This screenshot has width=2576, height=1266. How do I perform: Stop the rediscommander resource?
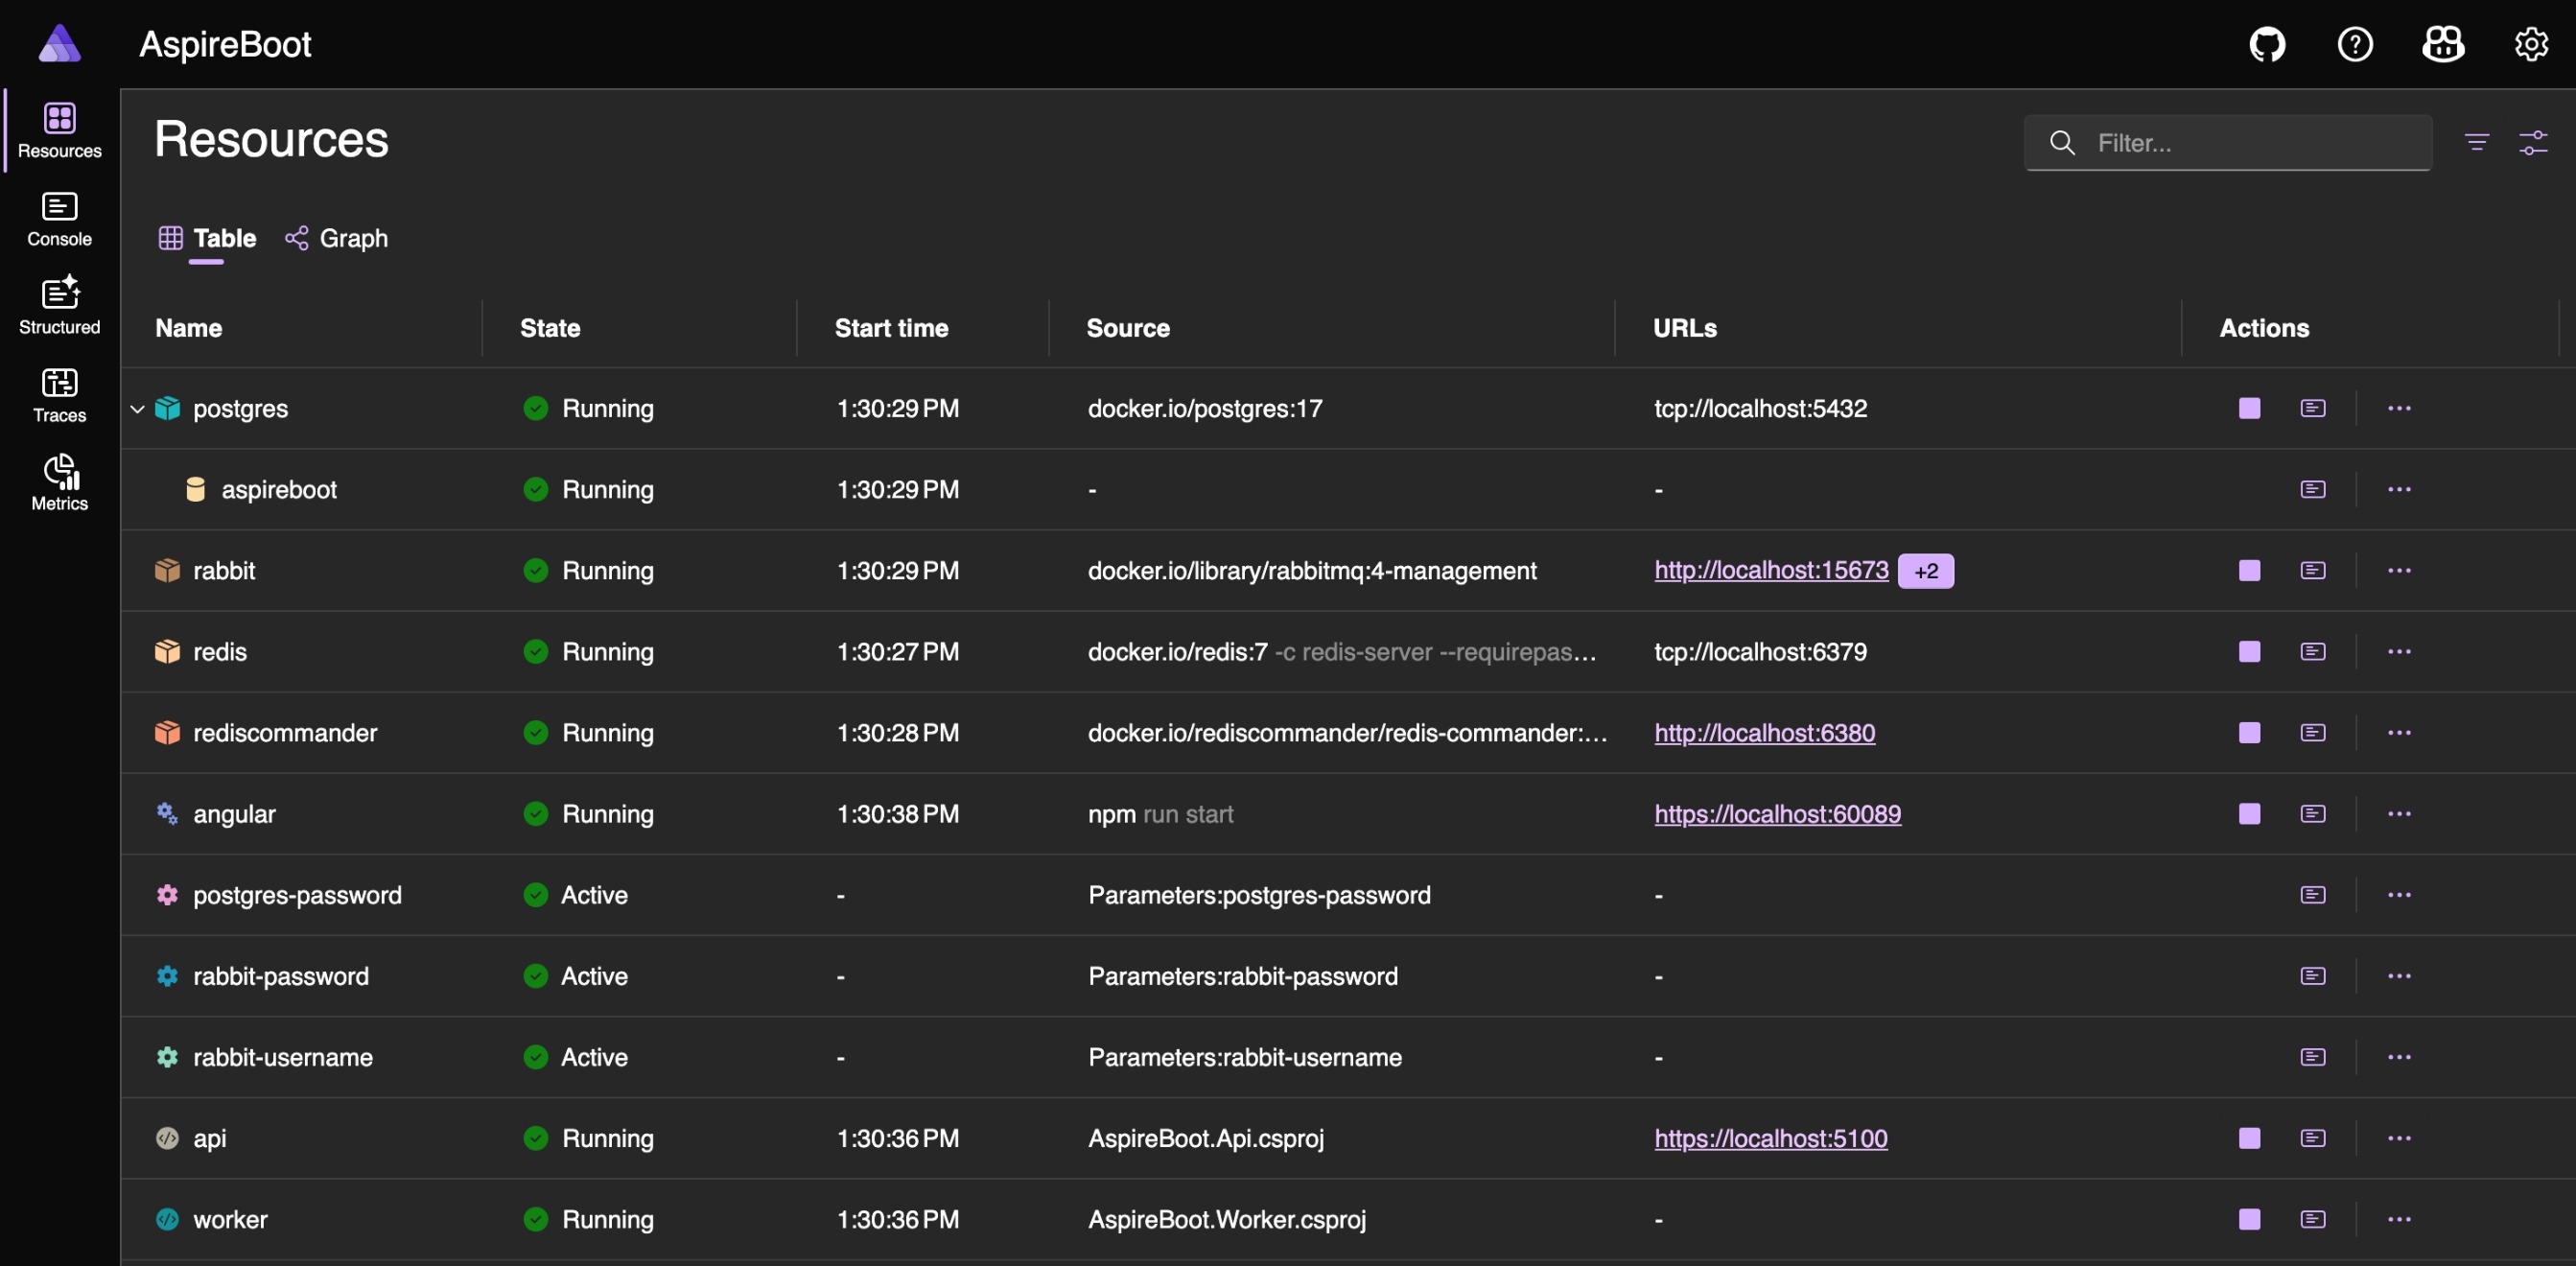[2249, 732]
